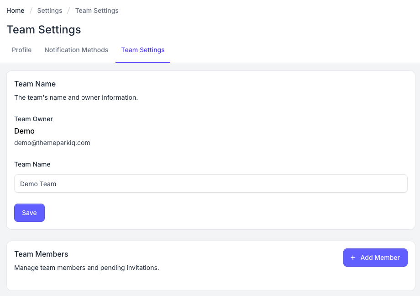Select the team owner name Demo
Image resolution: width=420 pixels, height=296 pixels.
coord(24,131)
